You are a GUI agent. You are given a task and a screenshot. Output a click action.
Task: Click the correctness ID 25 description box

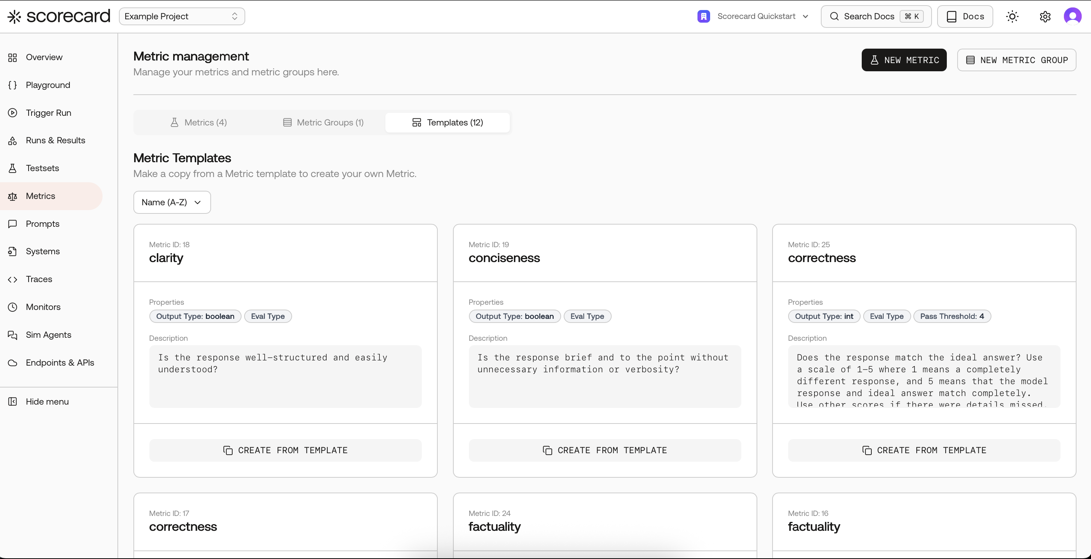(924, 377)
